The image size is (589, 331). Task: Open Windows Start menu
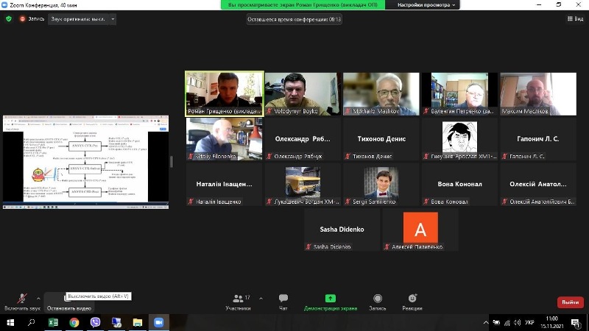tap(10, 322)
